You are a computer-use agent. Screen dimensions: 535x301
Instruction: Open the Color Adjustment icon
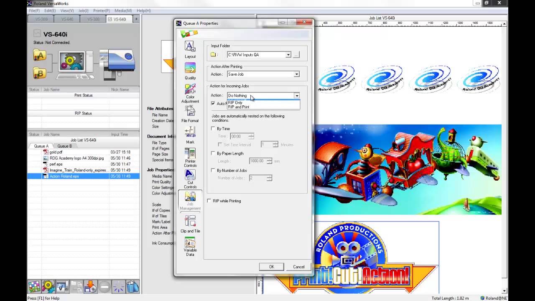coord(190,89)
